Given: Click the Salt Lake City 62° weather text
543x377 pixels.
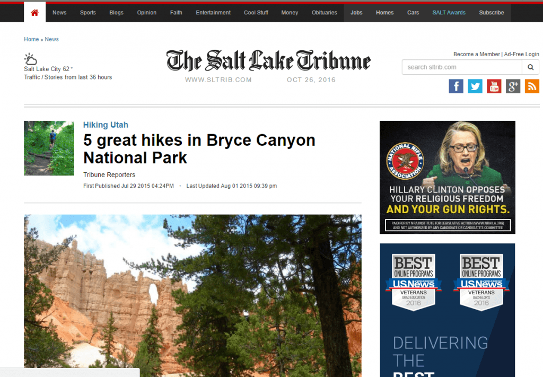Looking at the screenshot, I should pos(48,69).
